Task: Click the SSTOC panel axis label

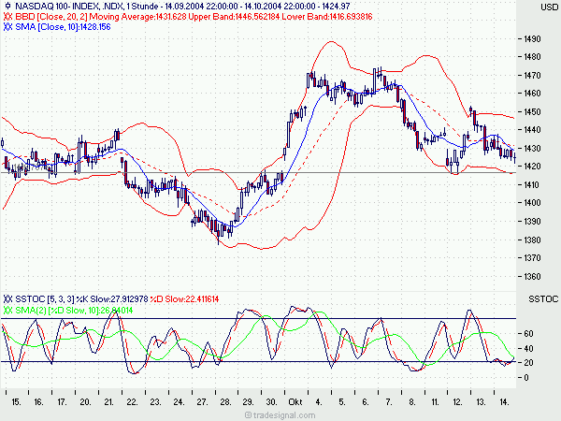Action: click(543, 299)
